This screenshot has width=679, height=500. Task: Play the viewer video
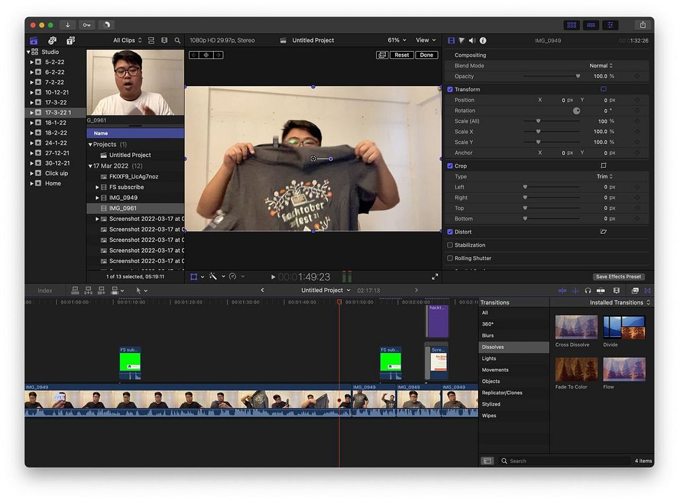(x=273, y=277)
